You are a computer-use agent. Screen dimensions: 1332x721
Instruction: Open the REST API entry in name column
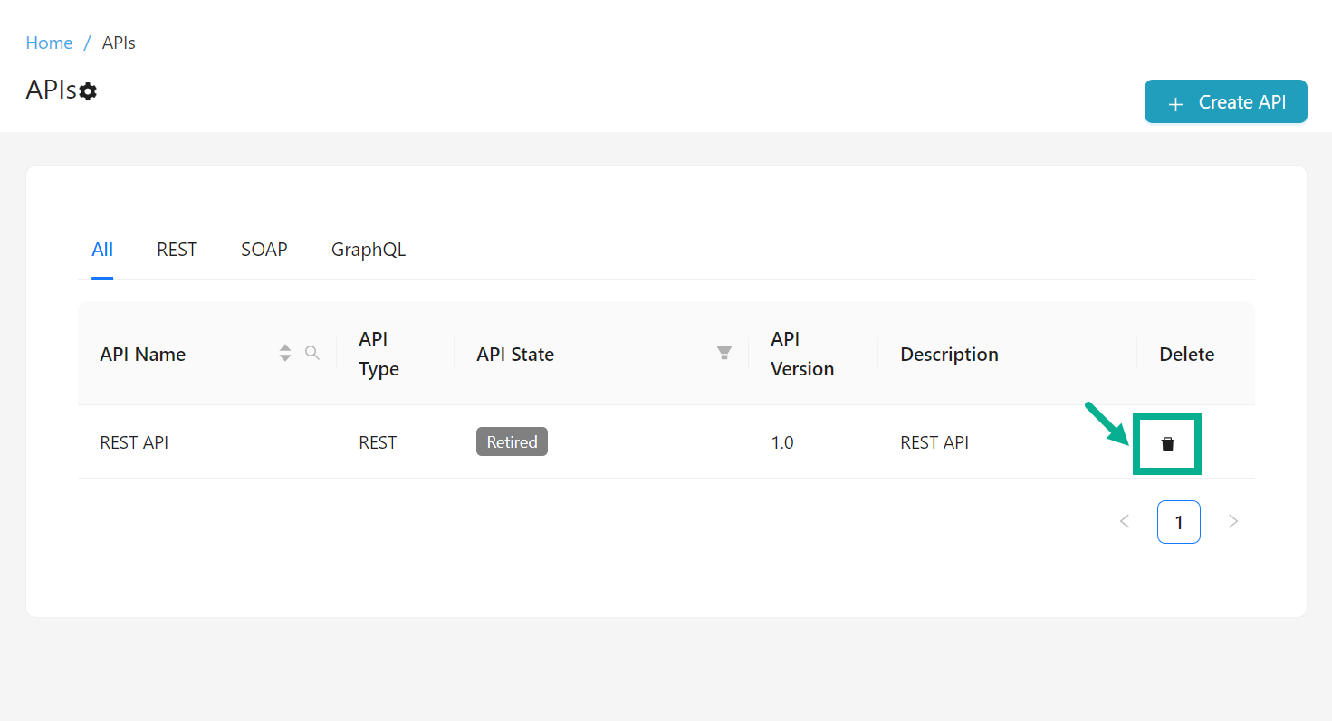[134, 442]
